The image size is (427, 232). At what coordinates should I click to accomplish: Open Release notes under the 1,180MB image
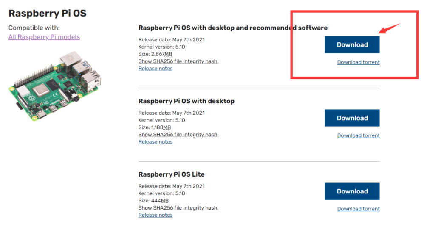[156, 142]
